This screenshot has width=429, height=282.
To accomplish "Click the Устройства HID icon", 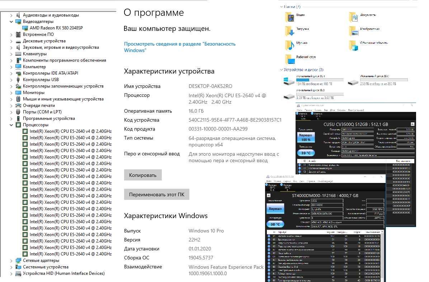I will click(18, 273).
